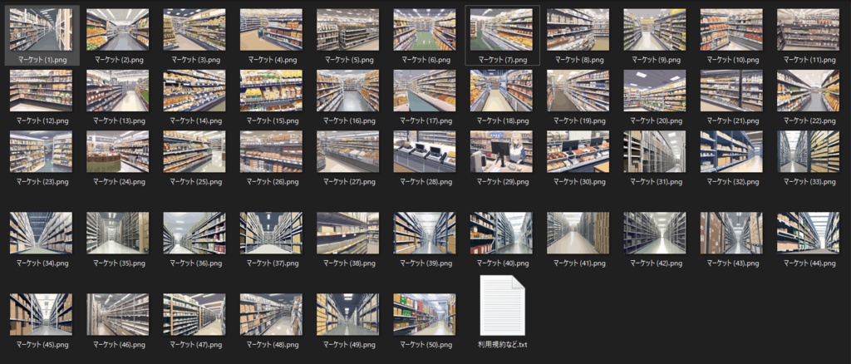Select the マーケット (22).png thumbnail
This screenshot has width=851, height=364.
[x=808, y=91]
